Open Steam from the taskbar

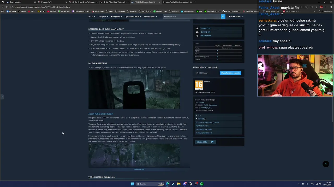pyautogui.click(x=173, y=184)
